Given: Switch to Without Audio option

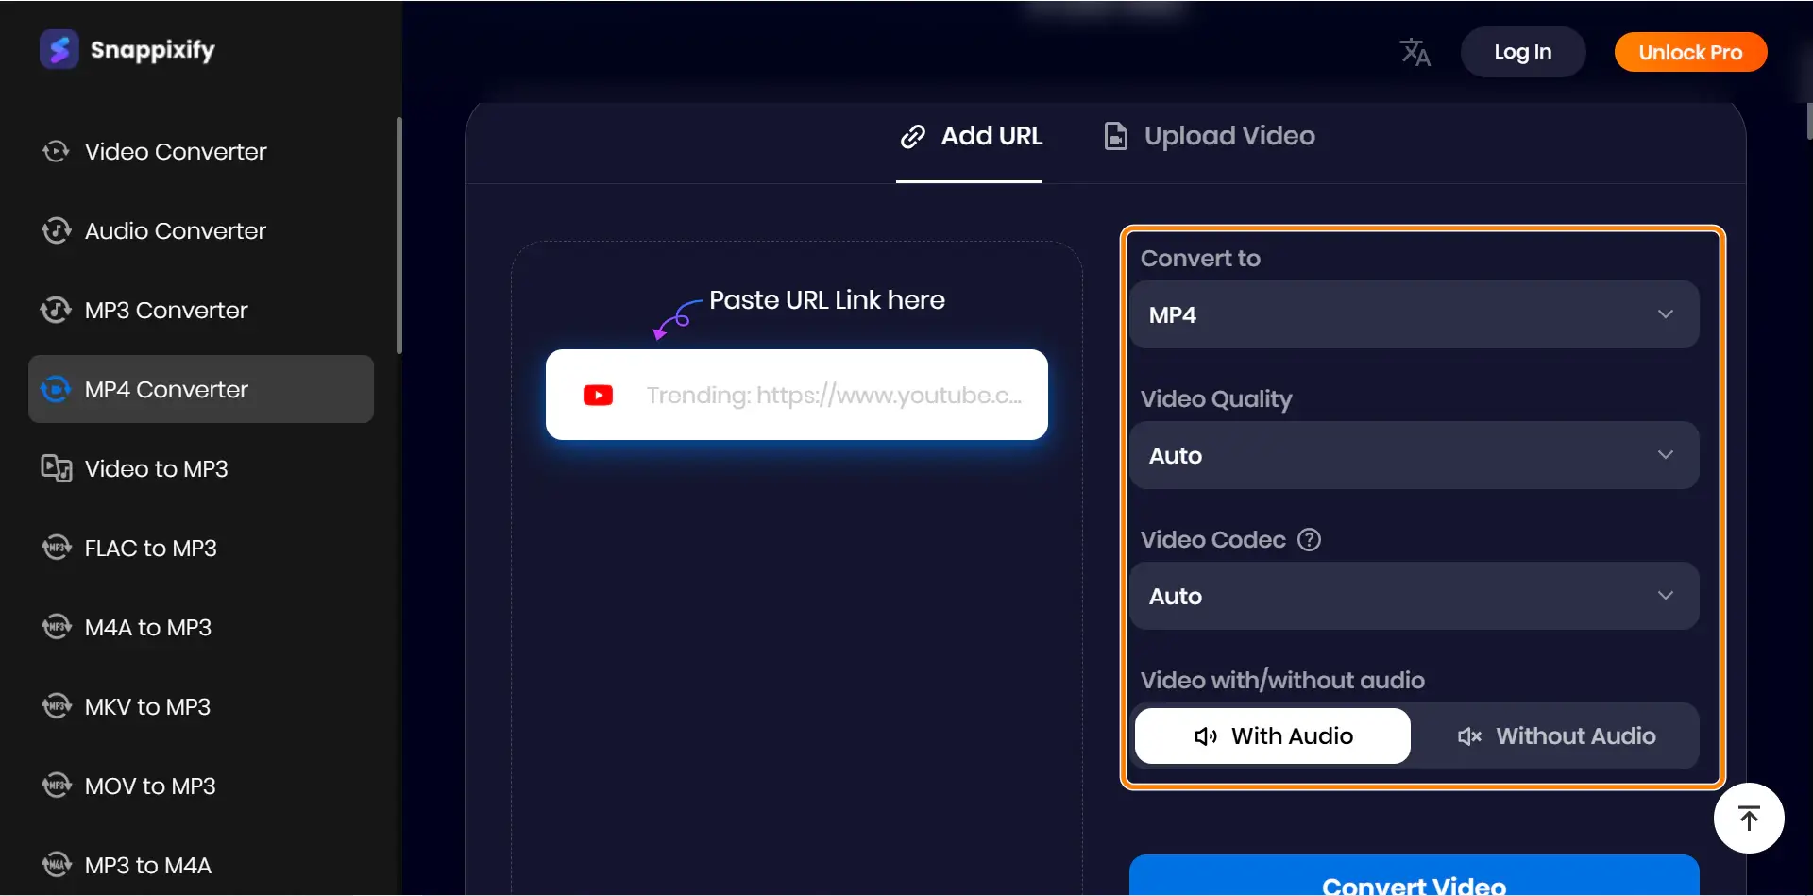Looking at the screenshot, I should pyautogui.click(x=1555, y=736).
